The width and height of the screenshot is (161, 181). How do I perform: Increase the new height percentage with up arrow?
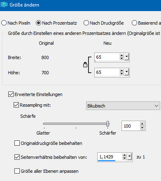click(x=121, y=71)
